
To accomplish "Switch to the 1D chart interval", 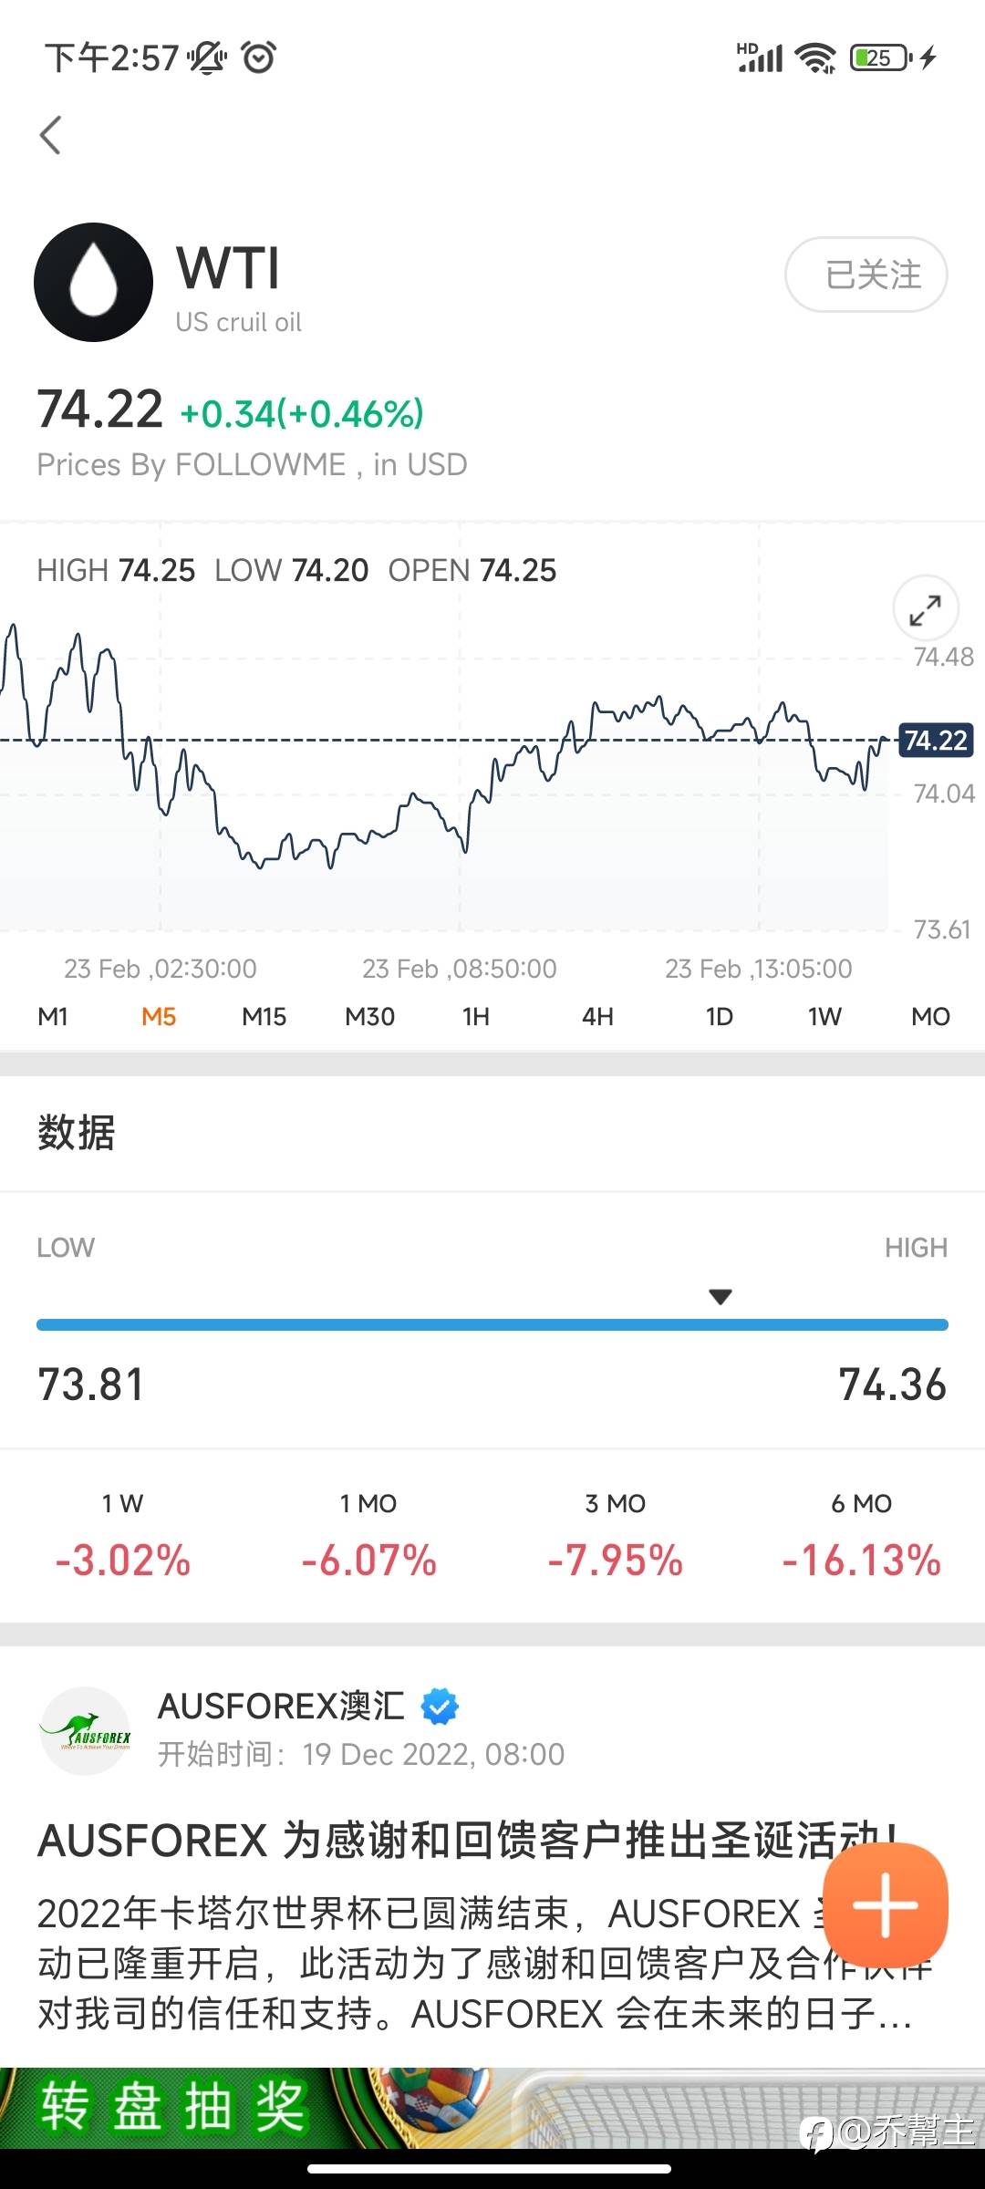I will [x=719, y=1016].
